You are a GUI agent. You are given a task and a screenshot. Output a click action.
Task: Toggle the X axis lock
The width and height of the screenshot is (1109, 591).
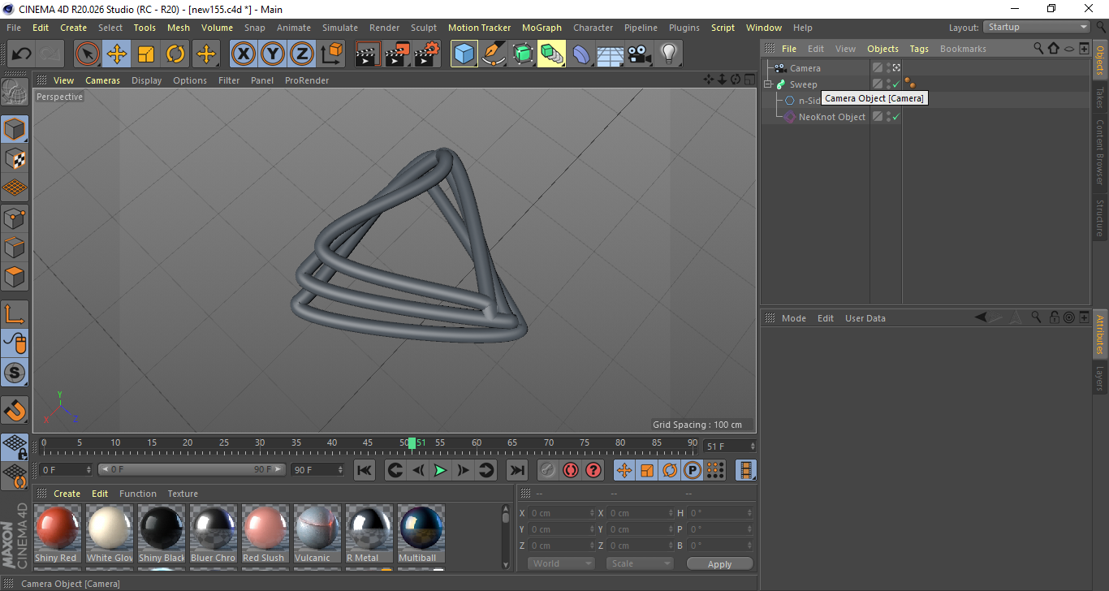click(x=244, y=54)
